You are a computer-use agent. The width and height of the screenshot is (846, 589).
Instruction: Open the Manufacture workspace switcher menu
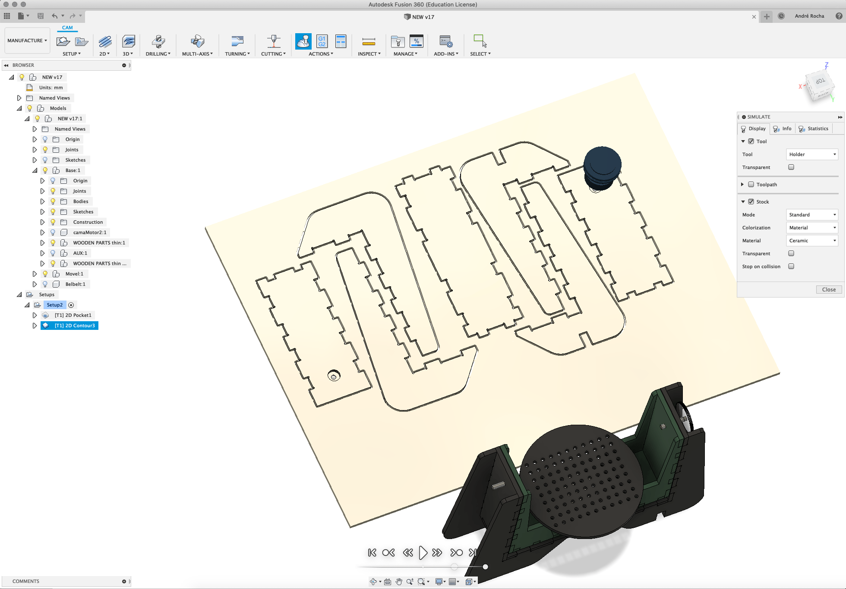tap(27, 40)
